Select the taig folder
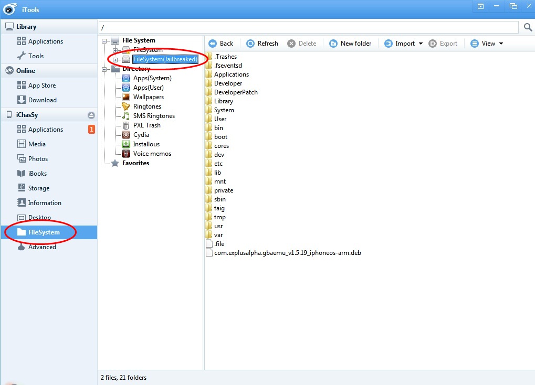 [x=215, y=208]
